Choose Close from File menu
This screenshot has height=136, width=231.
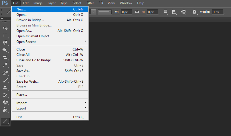coord(50,49)
